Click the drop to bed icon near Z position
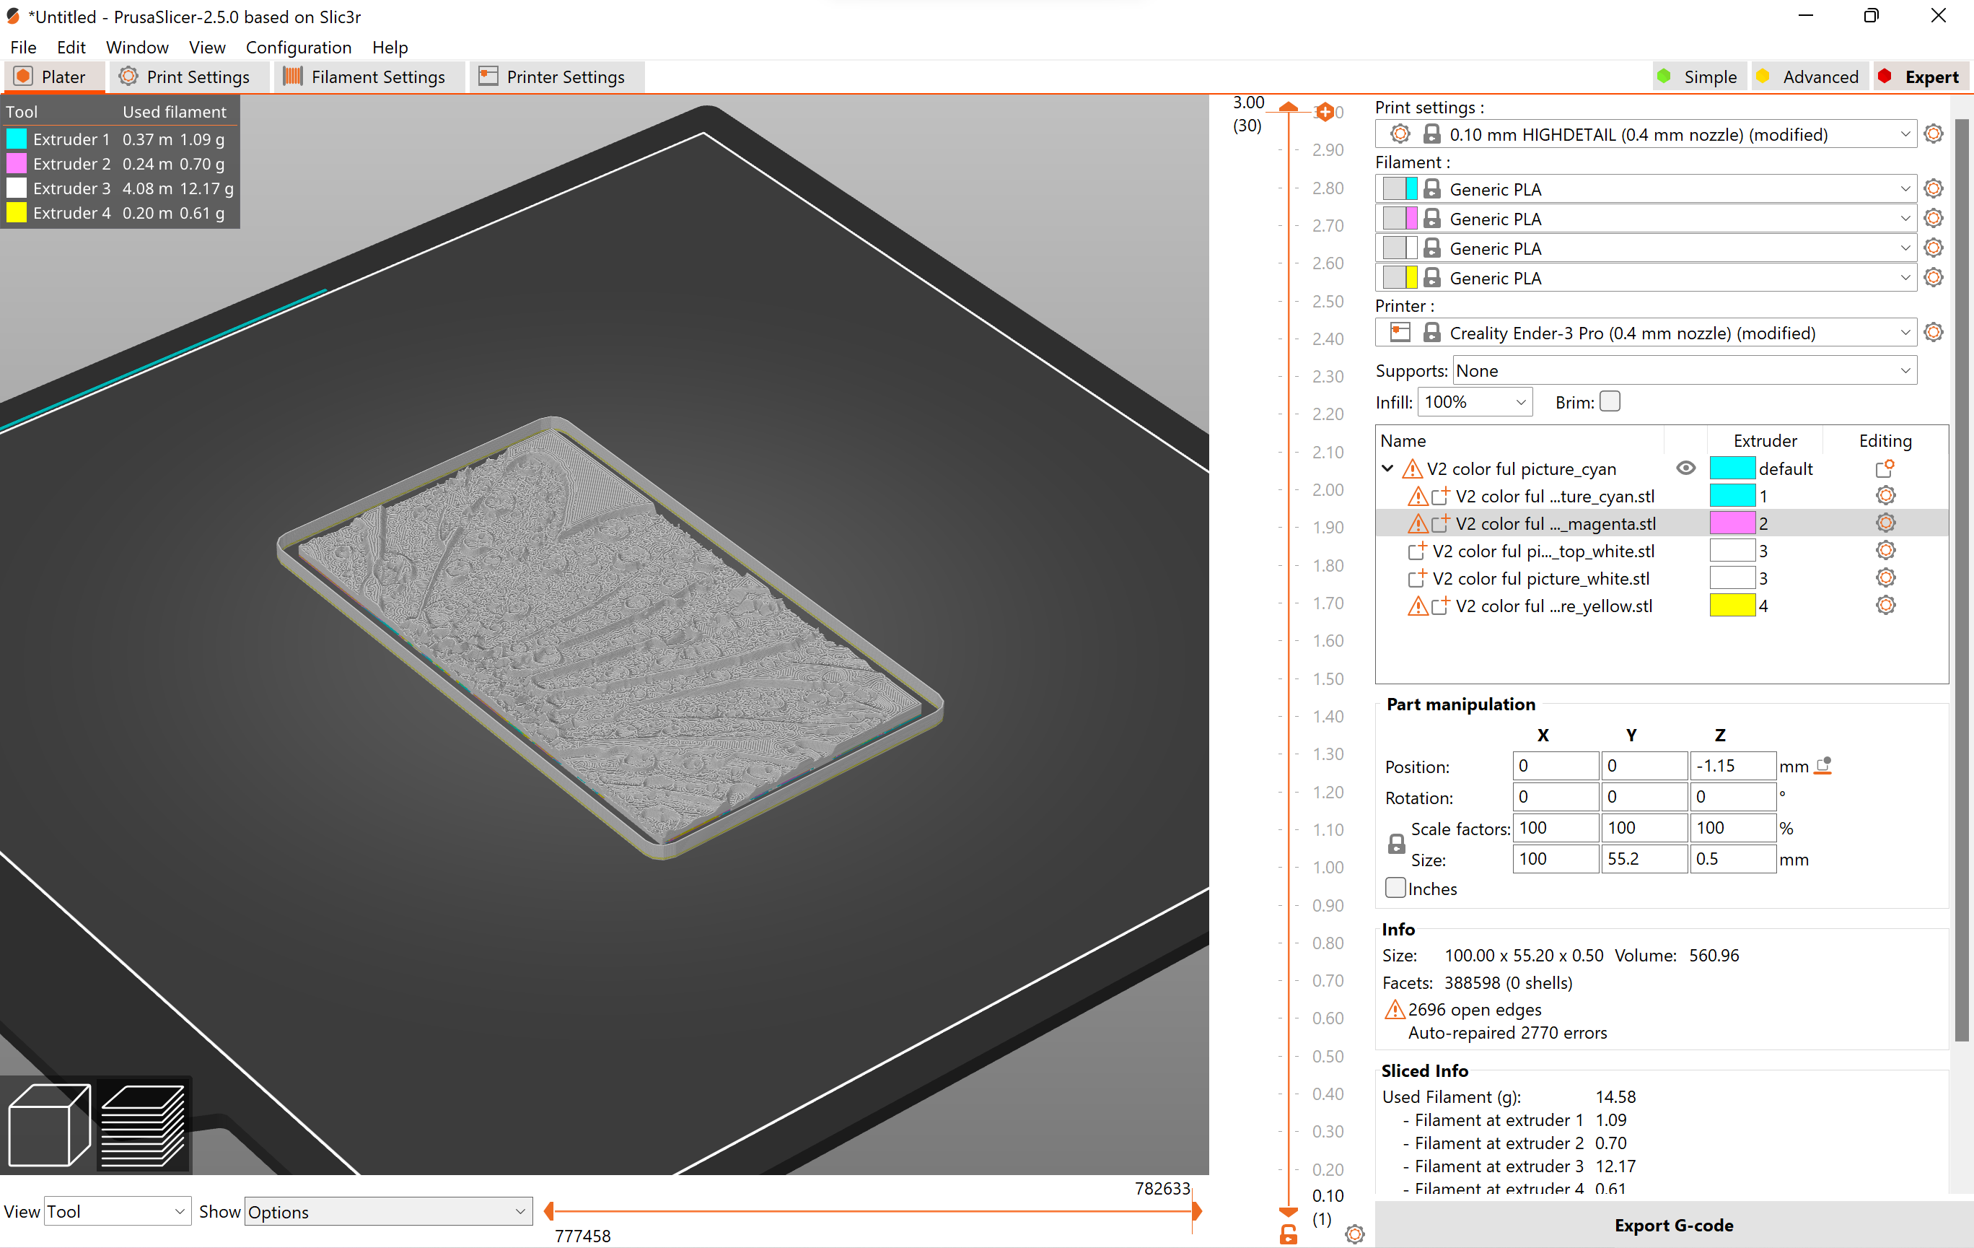Viewport: 1974px width, 1248px height. pyautogui.click(x=1823, y=765)
